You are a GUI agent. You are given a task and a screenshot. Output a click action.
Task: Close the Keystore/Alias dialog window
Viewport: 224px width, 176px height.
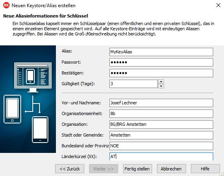[218, 6]
